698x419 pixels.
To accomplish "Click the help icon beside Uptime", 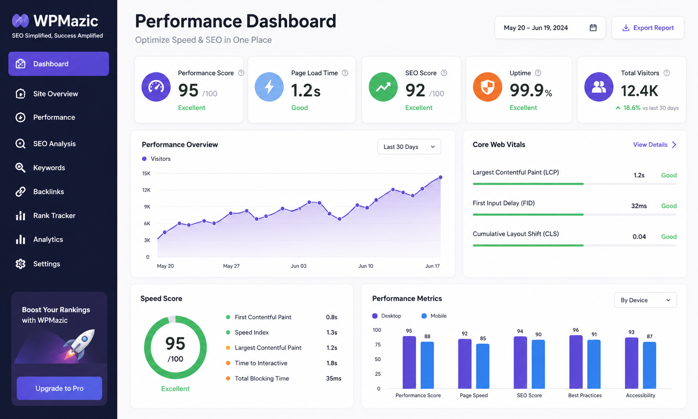I will point(538,73).
